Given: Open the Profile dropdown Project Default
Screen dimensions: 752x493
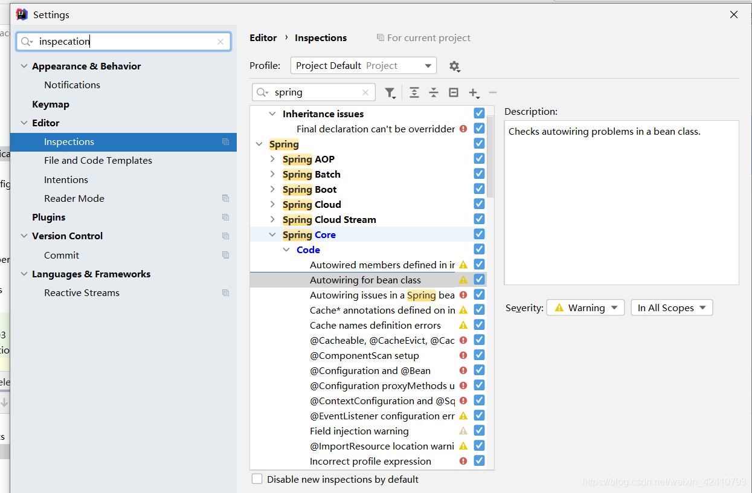Looking at the screenshot, I should (x=363, y=65).
